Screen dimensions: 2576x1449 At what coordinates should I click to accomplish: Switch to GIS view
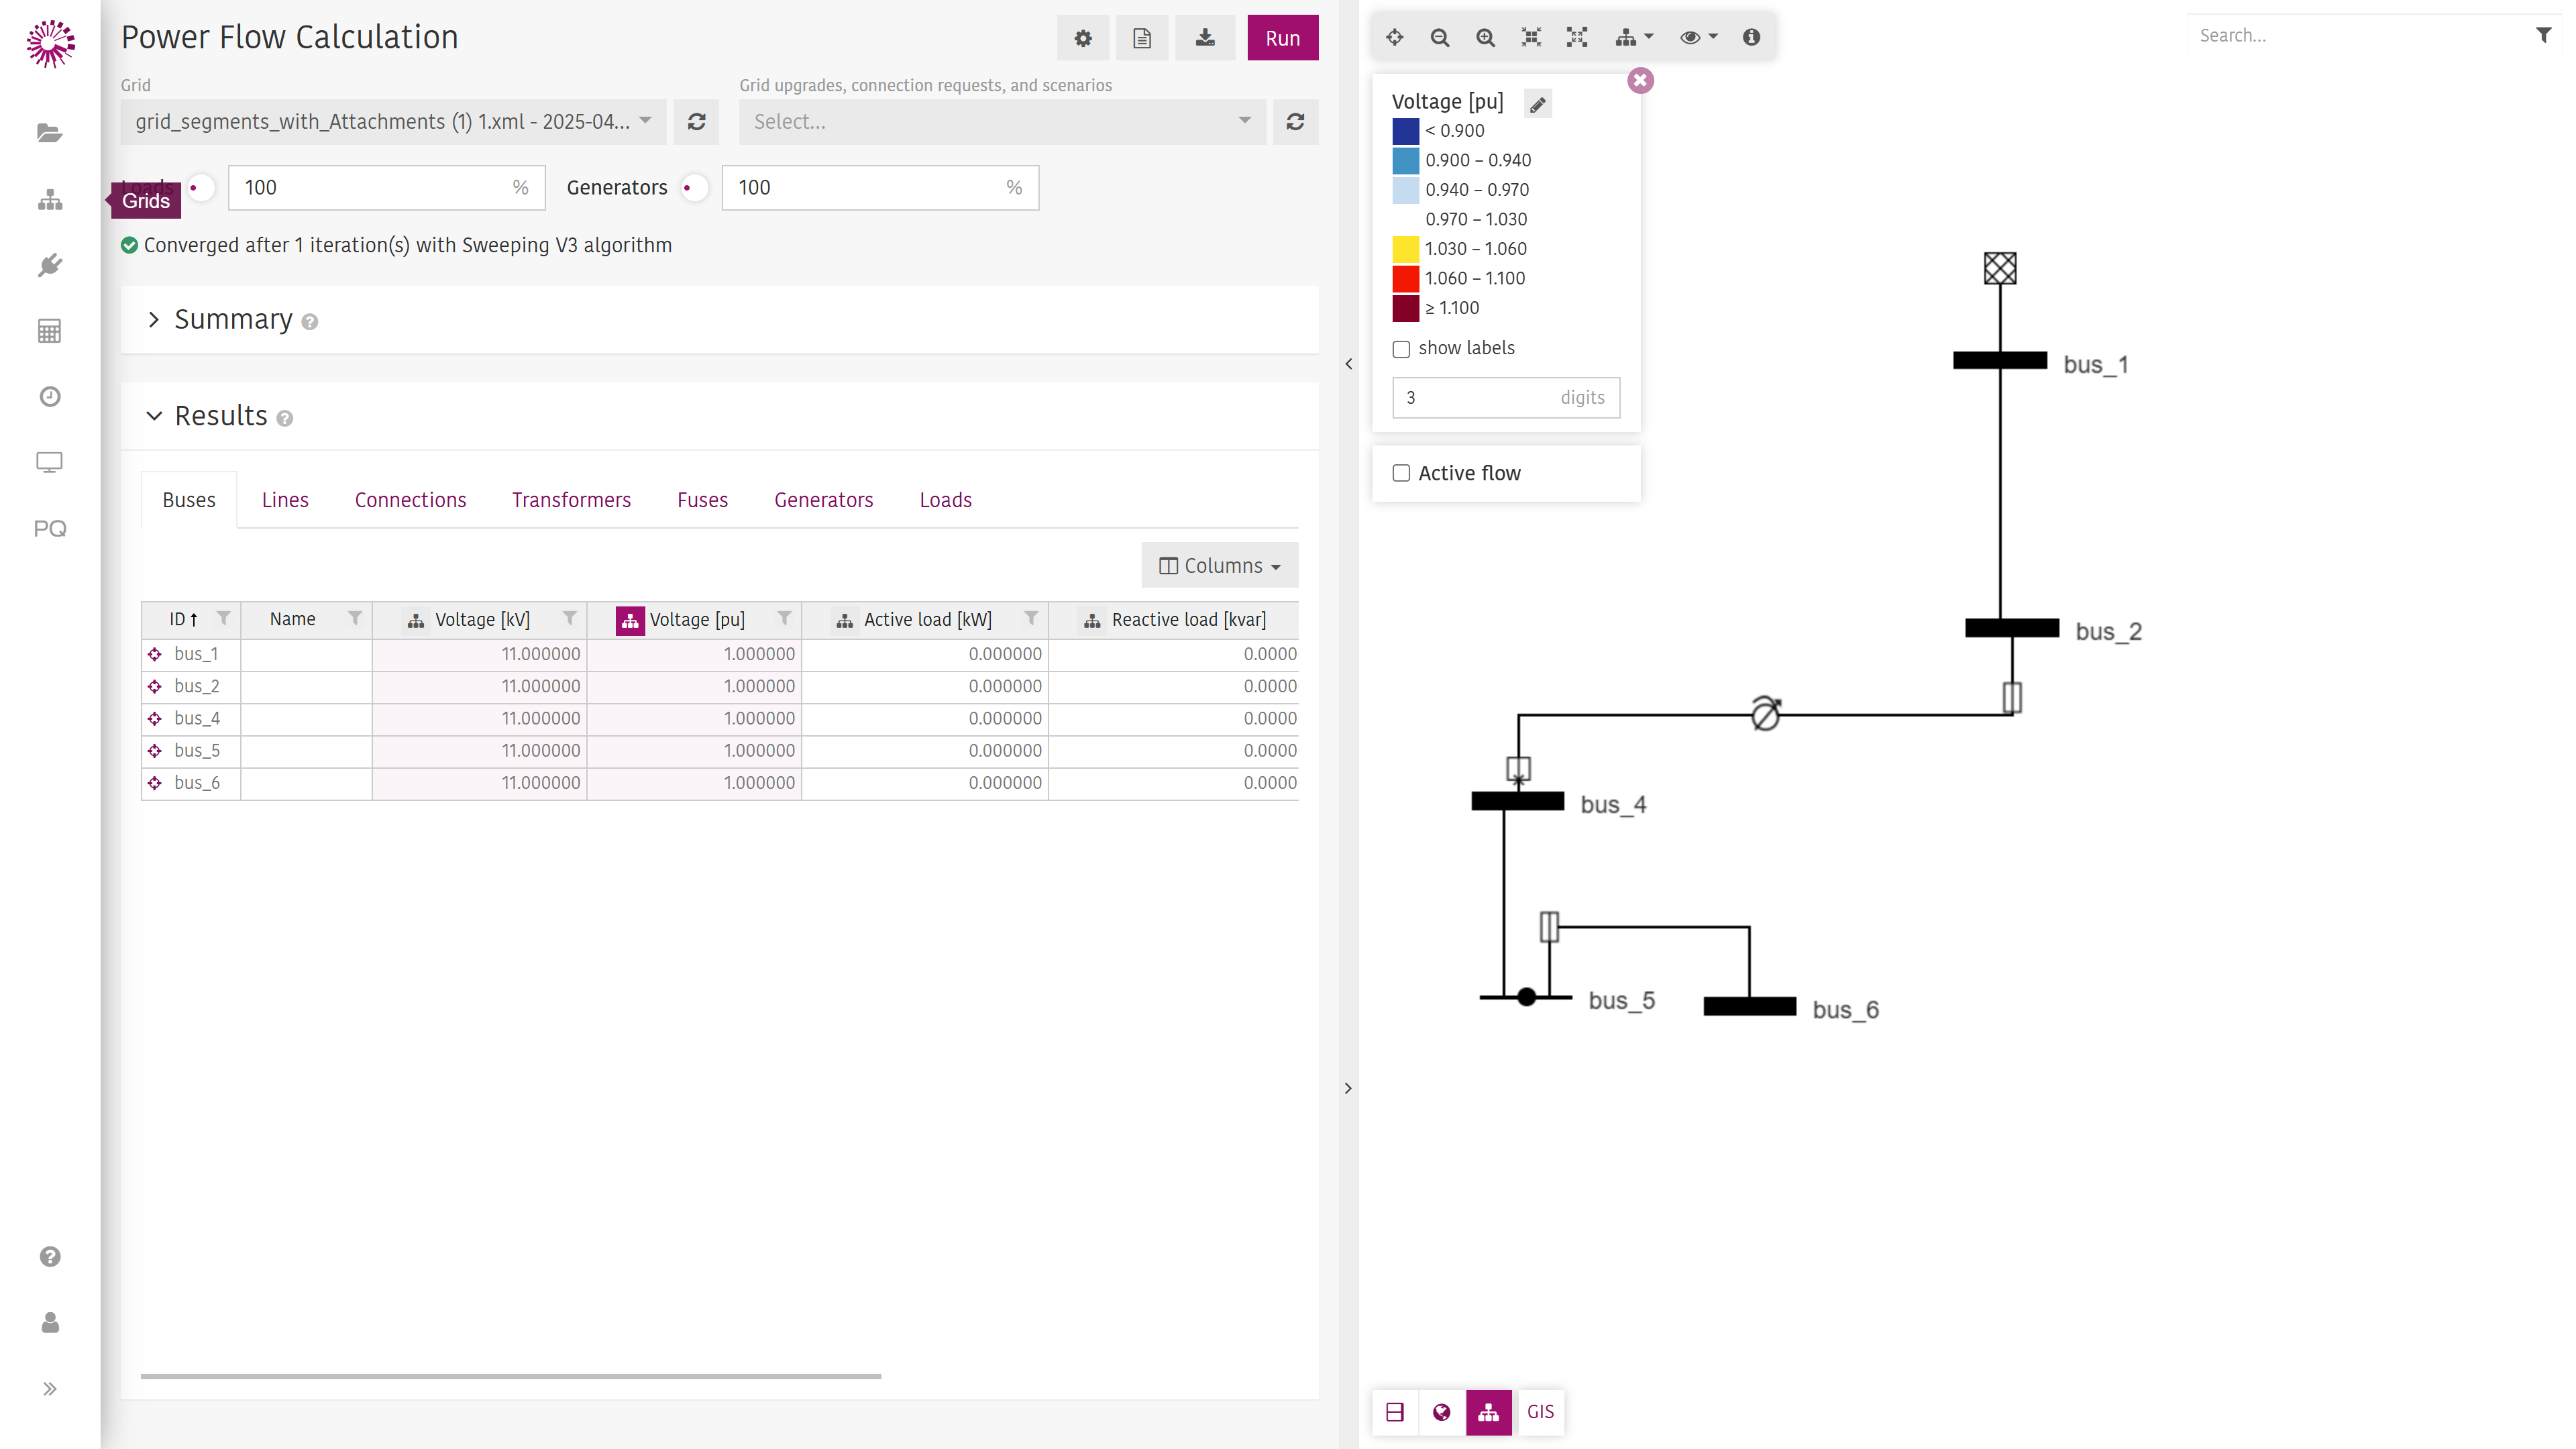[1540, 1412]
